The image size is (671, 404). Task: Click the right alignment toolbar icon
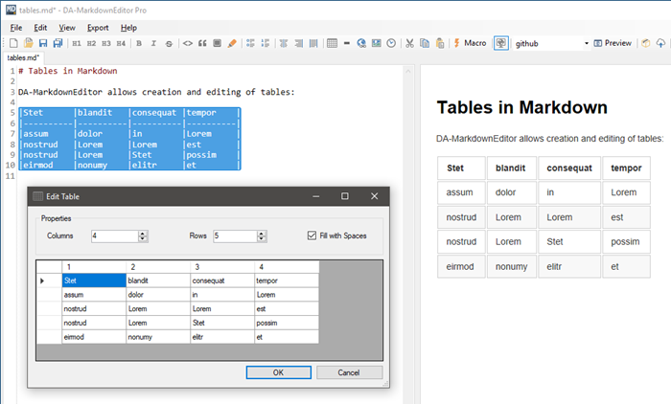(x=299, y=43)
